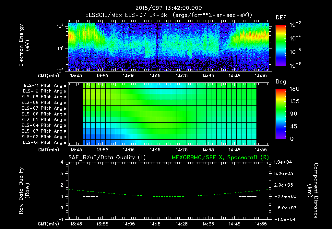This screenshot has height=229, width=332.
Task: Click the '135' value on Deg scale
Action: click(x=294, y=101)
